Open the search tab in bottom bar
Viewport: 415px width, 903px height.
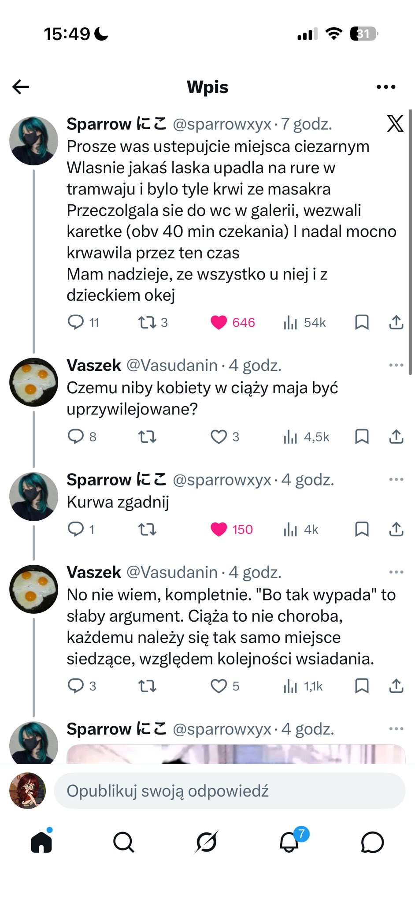coord(123,842)
